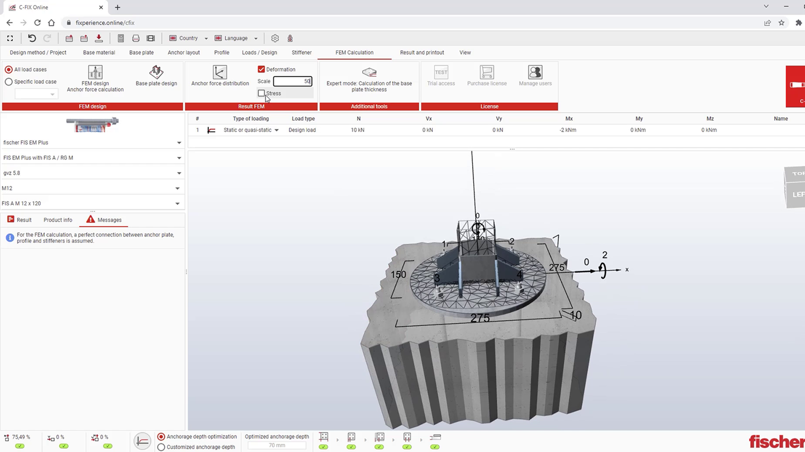Switch to the Result and printout tab
This screenshot has height=452, width=805.
[x=422, y=53]
